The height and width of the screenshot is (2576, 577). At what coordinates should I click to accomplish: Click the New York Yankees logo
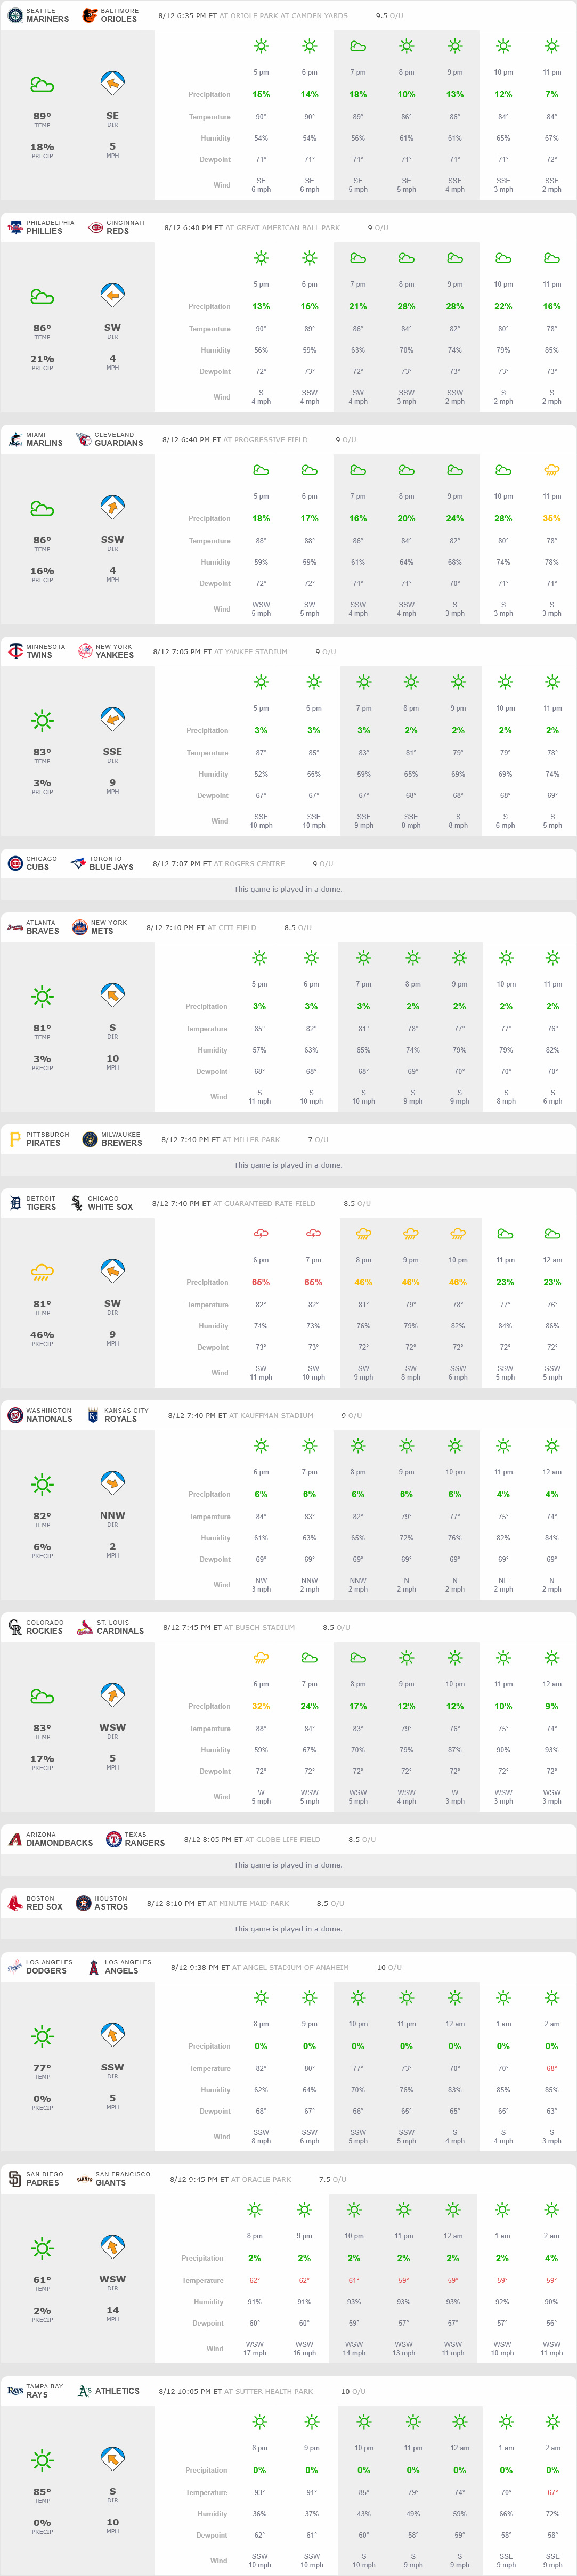coord(85,651)
